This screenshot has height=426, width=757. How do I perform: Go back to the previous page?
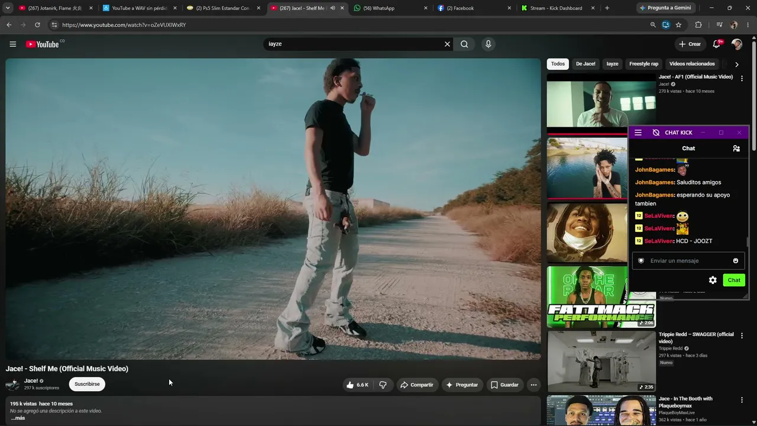(9, 25)
